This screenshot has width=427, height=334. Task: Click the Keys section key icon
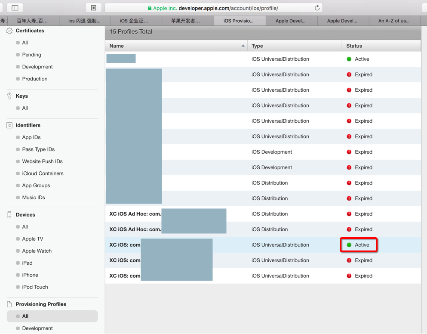[x=9, y=96]
